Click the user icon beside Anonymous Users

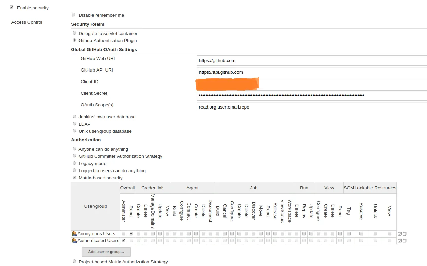pyautogui.click(x=74, y=234)
